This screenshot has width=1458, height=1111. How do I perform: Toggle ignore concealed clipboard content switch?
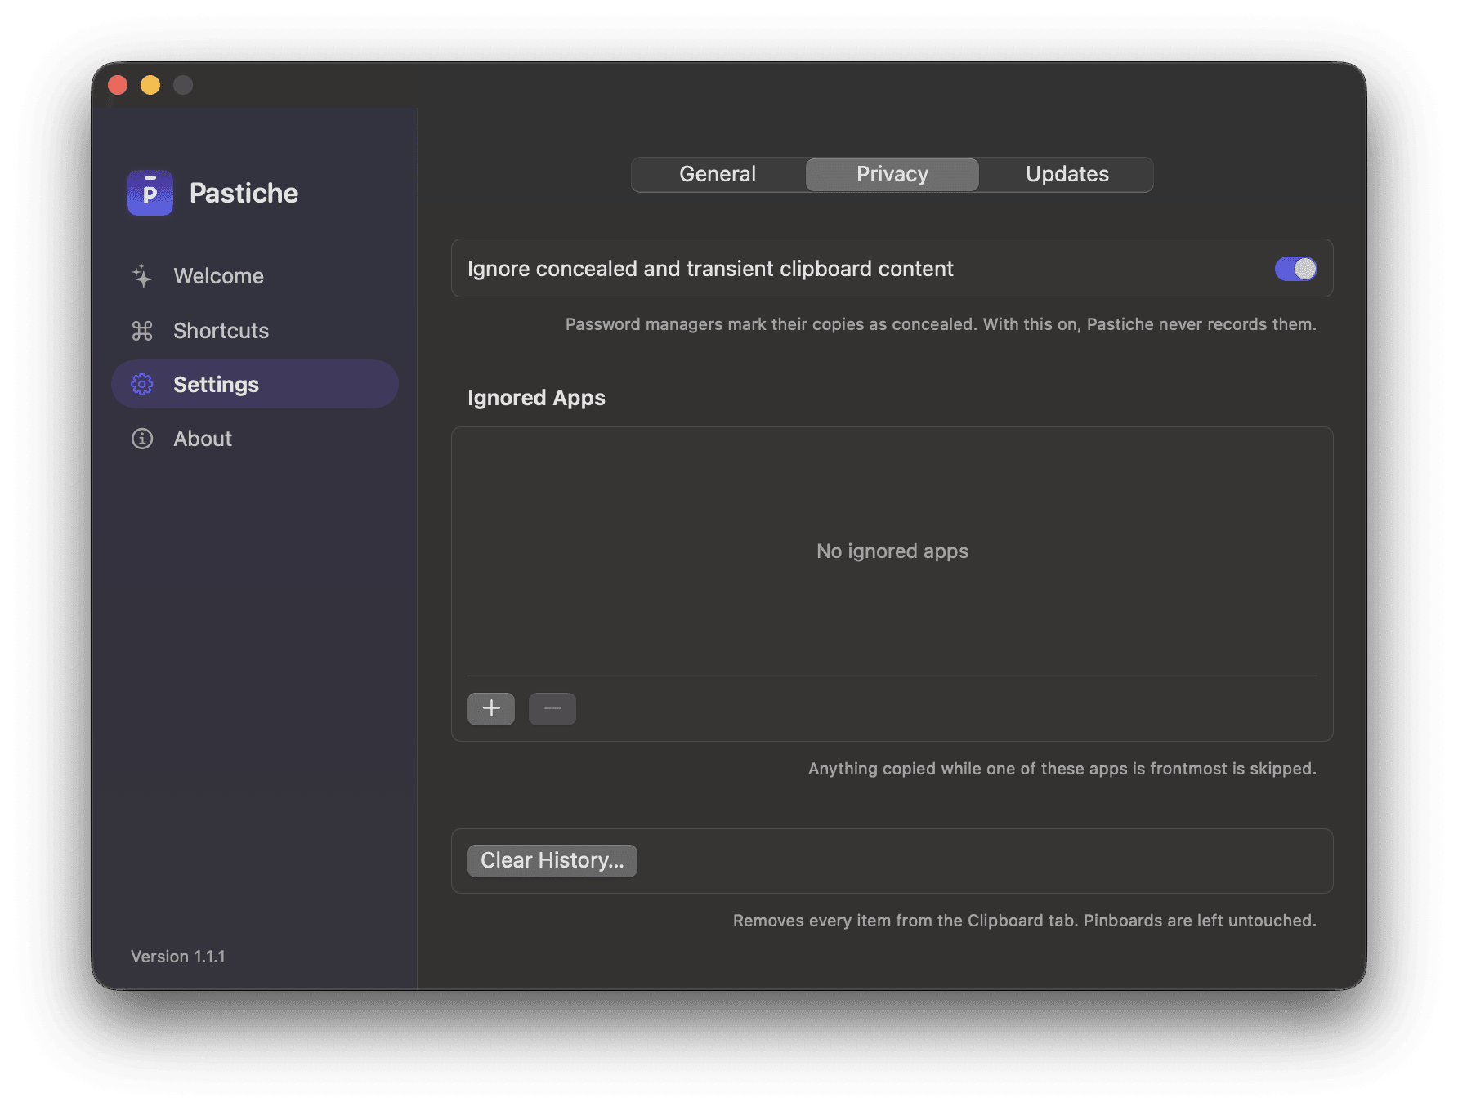[x=1295, y=269]
